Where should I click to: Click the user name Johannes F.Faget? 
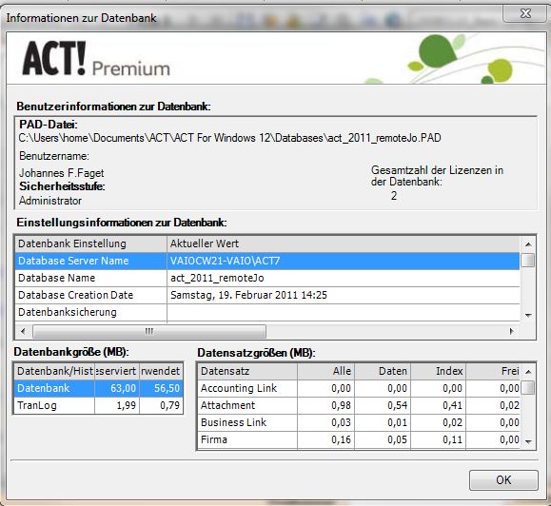coord(62,173)
